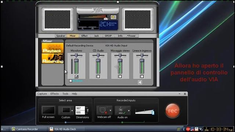Image resolution: width=235 pixels, height=132 pixels.
Task: Expand hidden tray icons with the chevron
Action: tap(184, 129)
